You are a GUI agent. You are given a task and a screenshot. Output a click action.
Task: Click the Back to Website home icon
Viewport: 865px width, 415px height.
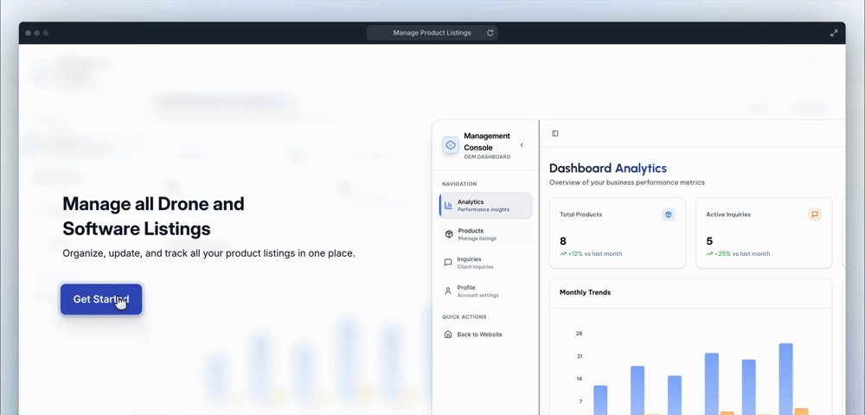point(448,335)
